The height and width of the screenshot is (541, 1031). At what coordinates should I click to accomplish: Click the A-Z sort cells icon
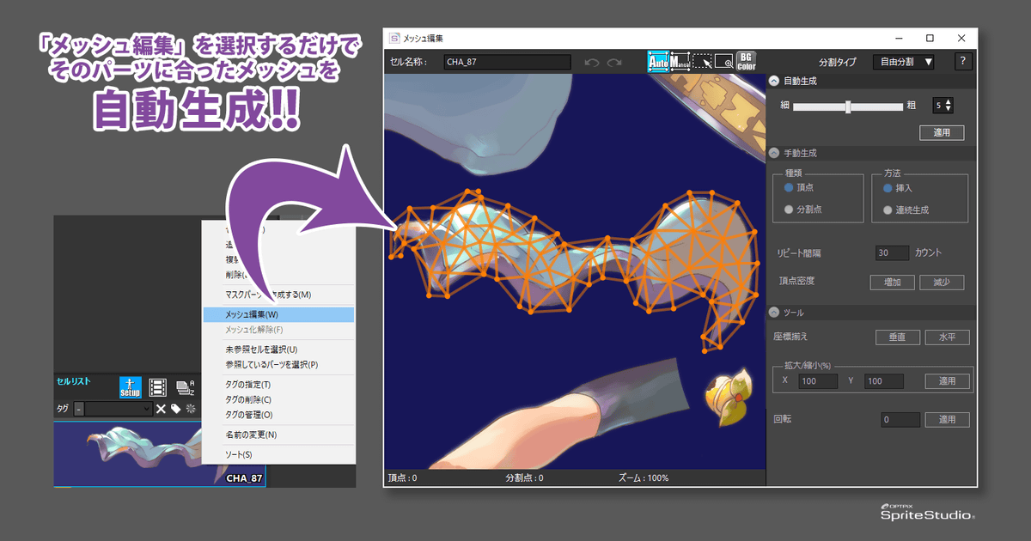click(185, 388)
